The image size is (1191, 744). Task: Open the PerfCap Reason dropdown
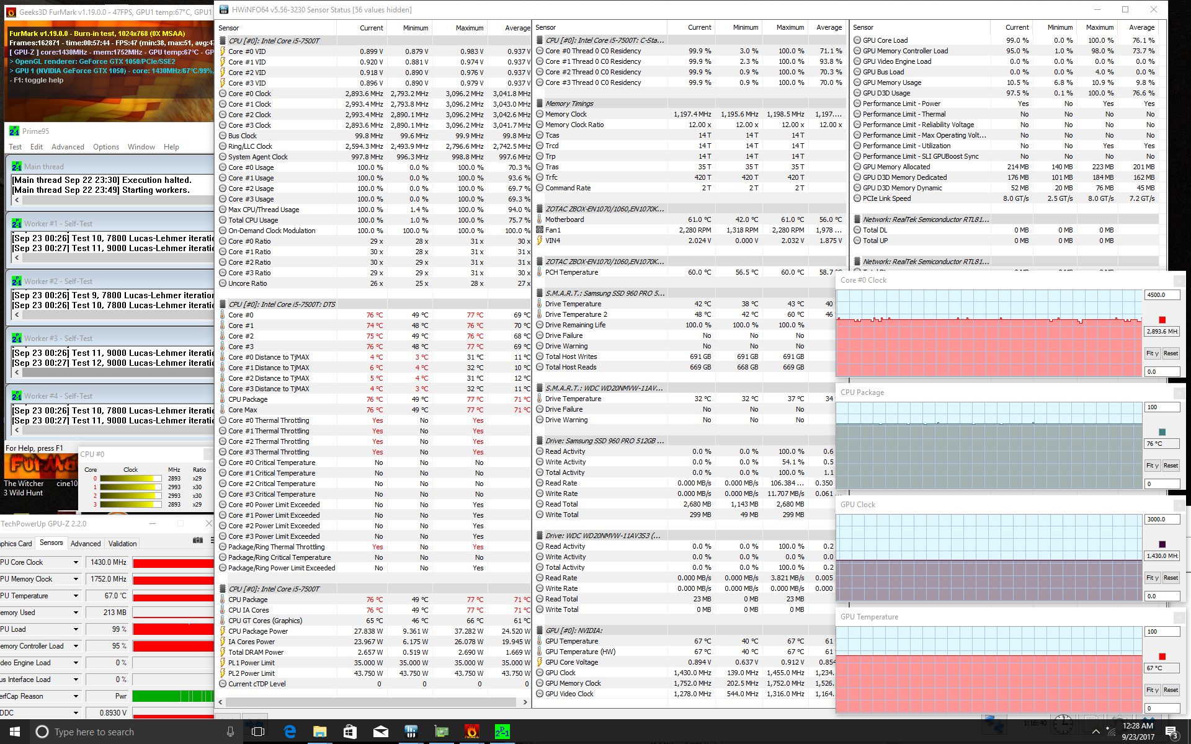(x=76, y=696)
